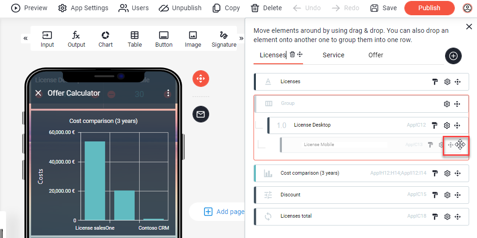Screen dimensions: 477x238
Task: Select the Licenses total row label
Action: (x=296, y=216)
